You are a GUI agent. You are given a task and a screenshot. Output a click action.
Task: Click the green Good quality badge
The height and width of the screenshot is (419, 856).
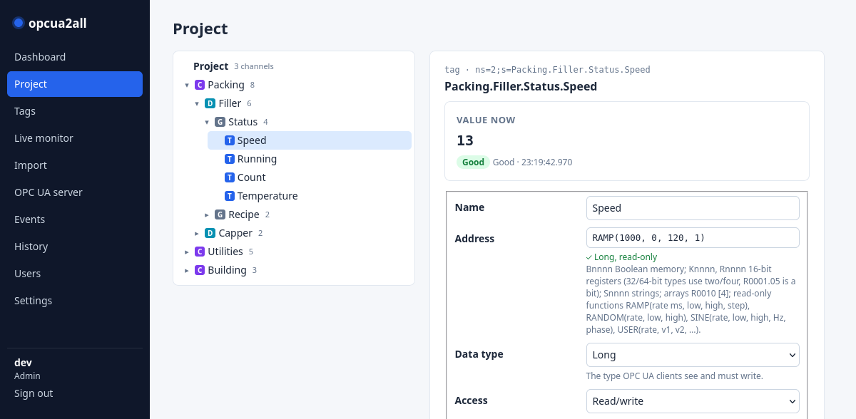(x=473, y=162)
